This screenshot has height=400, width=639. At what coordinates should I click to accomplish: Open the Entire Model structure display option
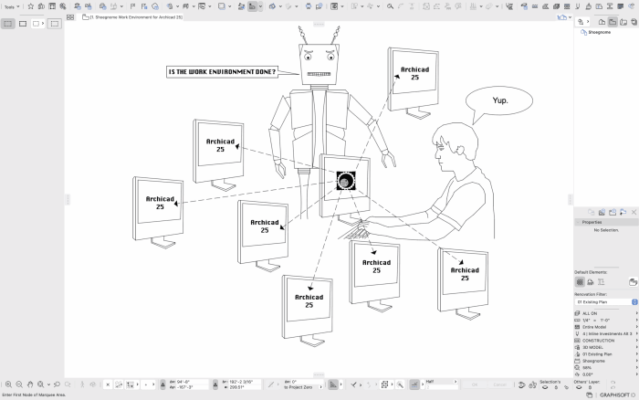tap(606, 327)
